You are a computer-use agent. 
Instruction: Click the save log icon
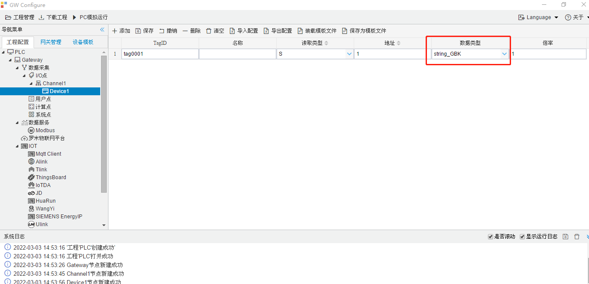pyautogui.click(x=565, y=237)
